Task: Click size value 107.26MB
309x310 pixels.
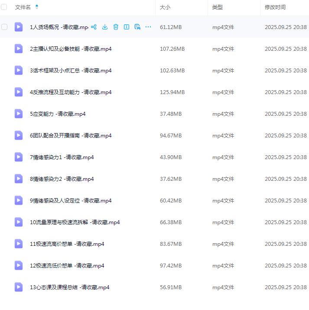Action: click(172, 49)
